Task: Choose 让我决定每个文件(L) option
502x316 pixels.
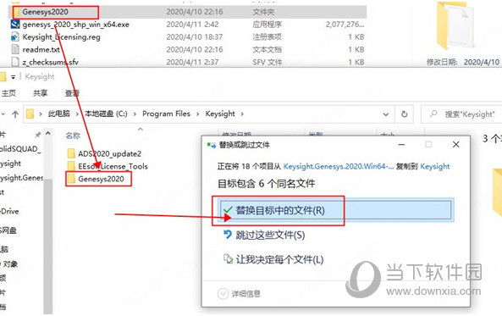Action: tap(279, 259)
